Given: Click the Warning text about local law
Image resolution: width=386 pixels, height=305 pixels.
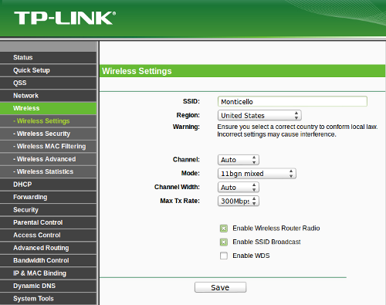Looking at the screenshot, I should [x=297, y=130].
